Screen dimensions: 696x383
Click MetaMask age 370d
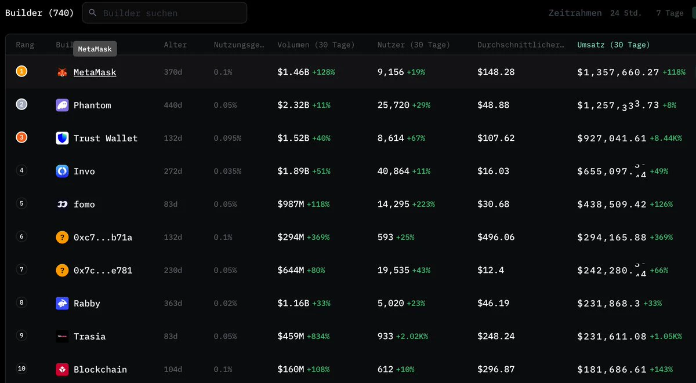click(x=173, y=72)
